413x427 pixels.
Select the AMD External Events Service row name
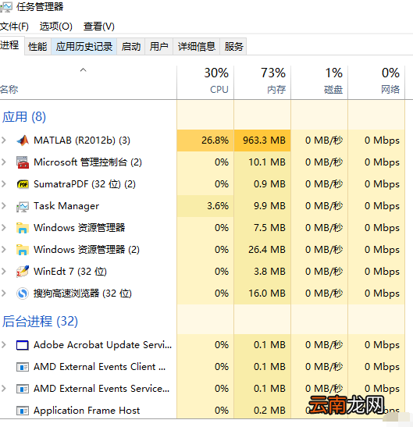point(101,389)
